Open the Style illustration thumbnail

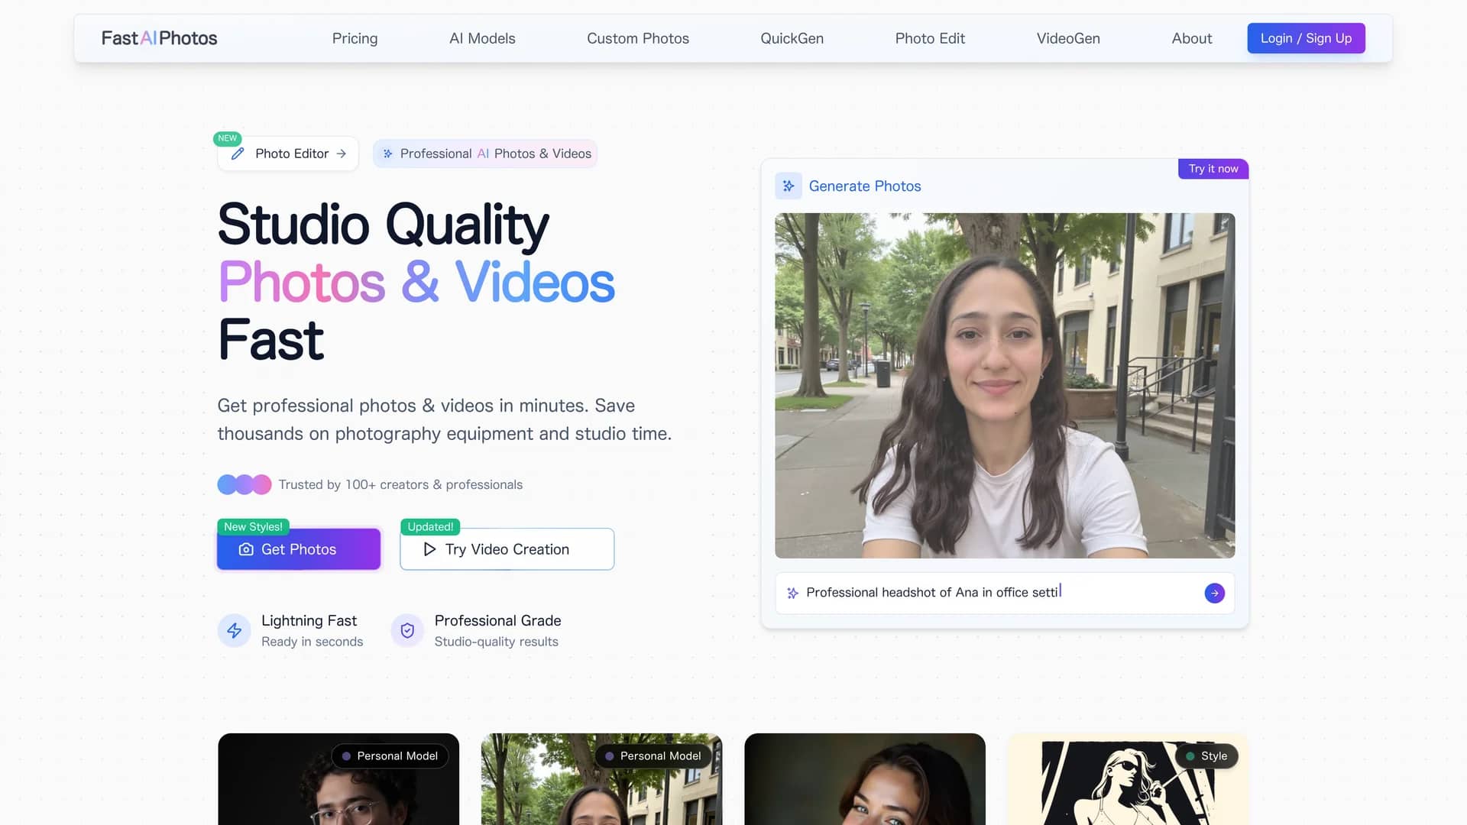click(1128, 779)
